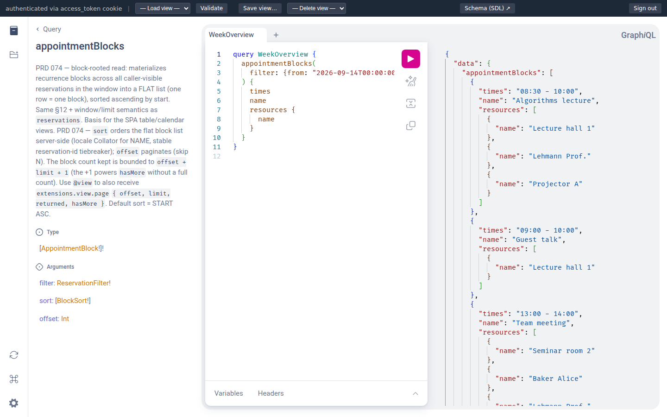Viewport: 667px width, 417px height.
Task: Open the keyboard shortcuts dialog icon
Action: [x=14, y=379]
